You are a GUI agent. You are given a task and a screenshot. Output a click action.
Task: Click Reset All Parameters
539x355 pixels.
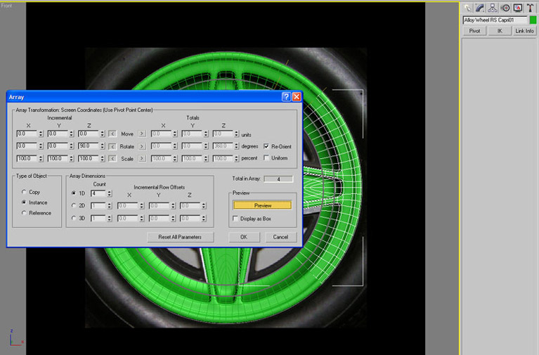pos(180,237)
